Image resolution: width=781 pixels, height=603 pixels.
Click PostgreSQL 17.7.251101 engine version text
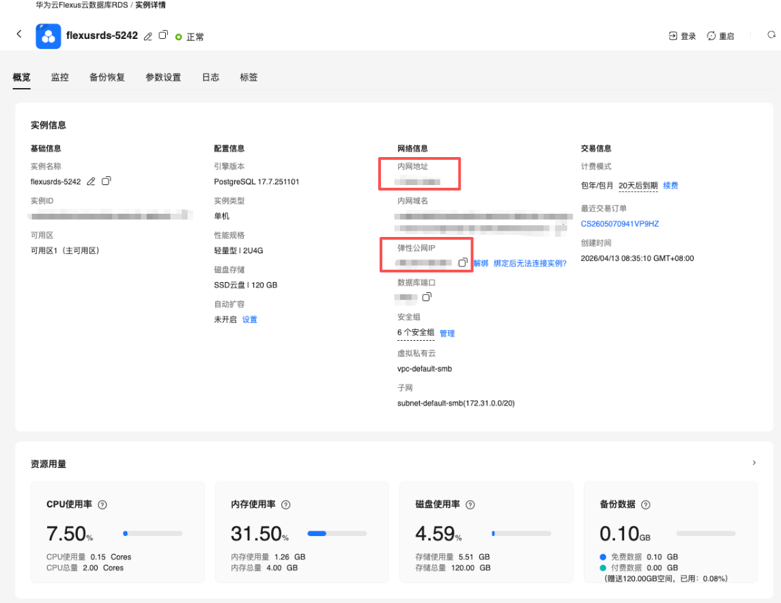(x=257, y=182)
